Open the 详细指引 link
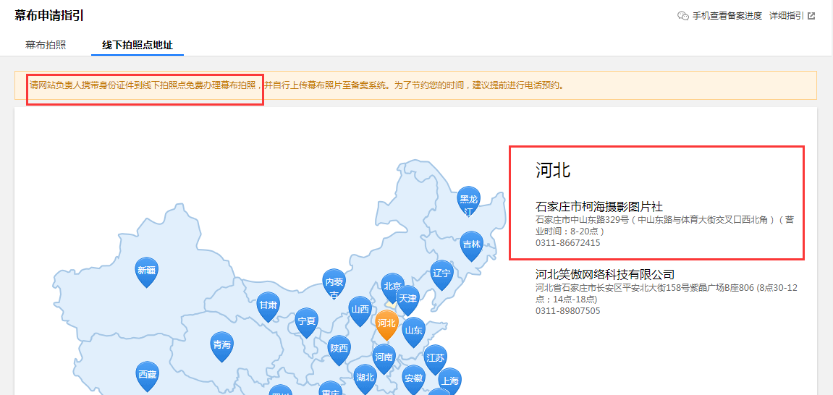This screenshot has width=833, height=395. click(x=786, y=16)
